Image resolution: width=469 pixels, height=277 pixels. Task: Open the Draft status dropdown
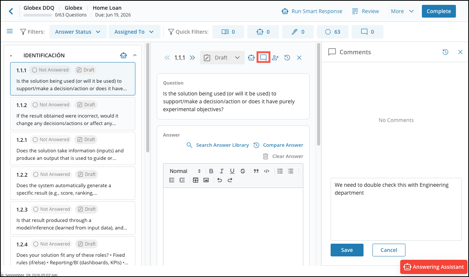point(222,58)
